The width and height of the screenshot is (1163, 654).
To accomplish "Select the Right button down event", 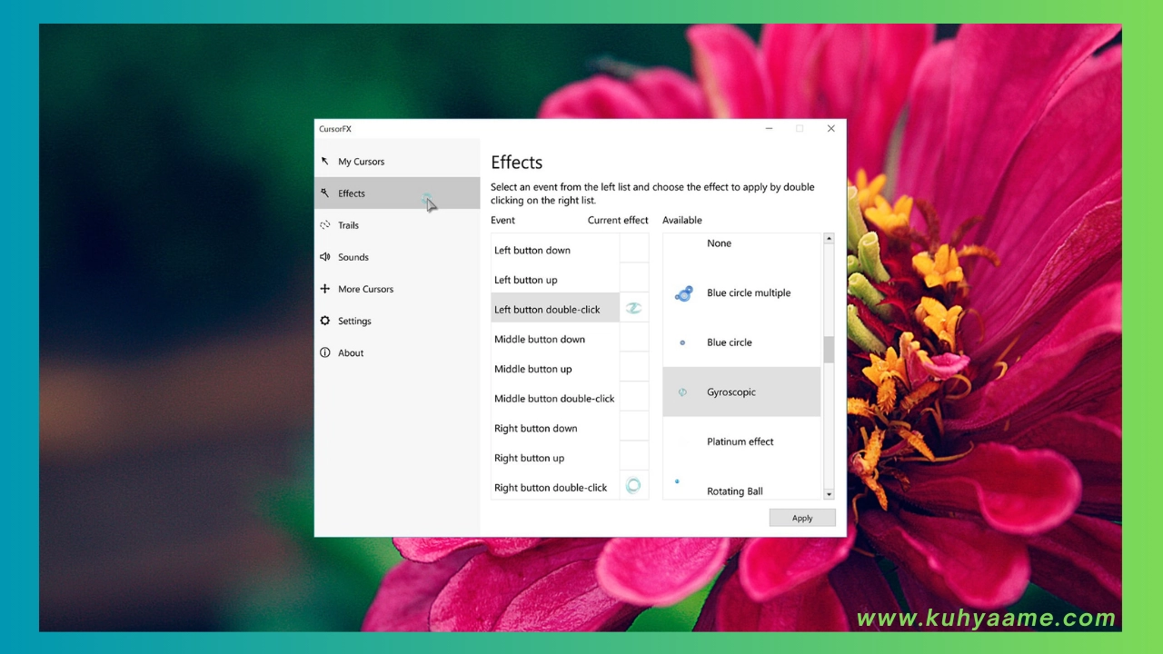I will pos(555,428).
